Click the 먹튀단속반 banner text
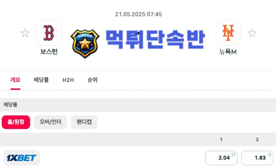Screen dimensions: 276x168 coord(155,39)
